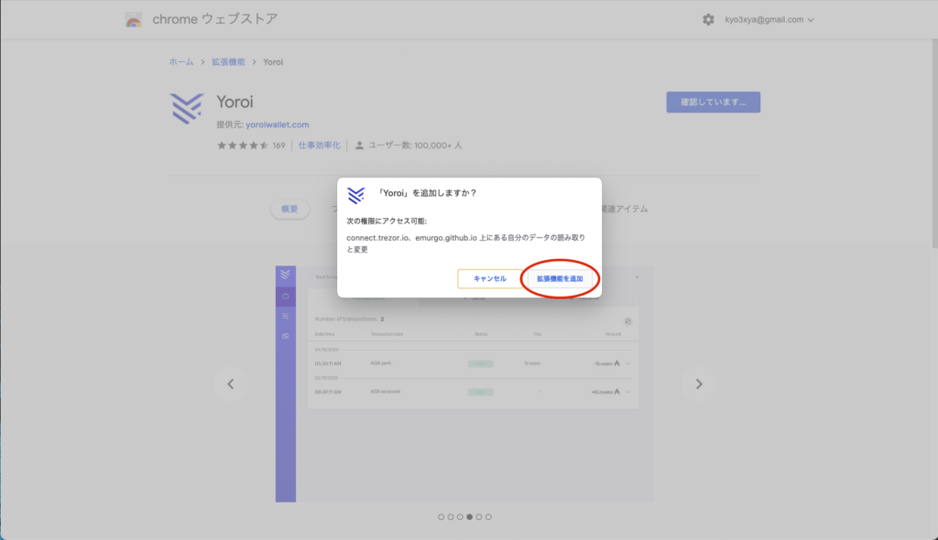Click the Chrome Web Store rainbow logo
Screen dimensions: 938x540
134,20
